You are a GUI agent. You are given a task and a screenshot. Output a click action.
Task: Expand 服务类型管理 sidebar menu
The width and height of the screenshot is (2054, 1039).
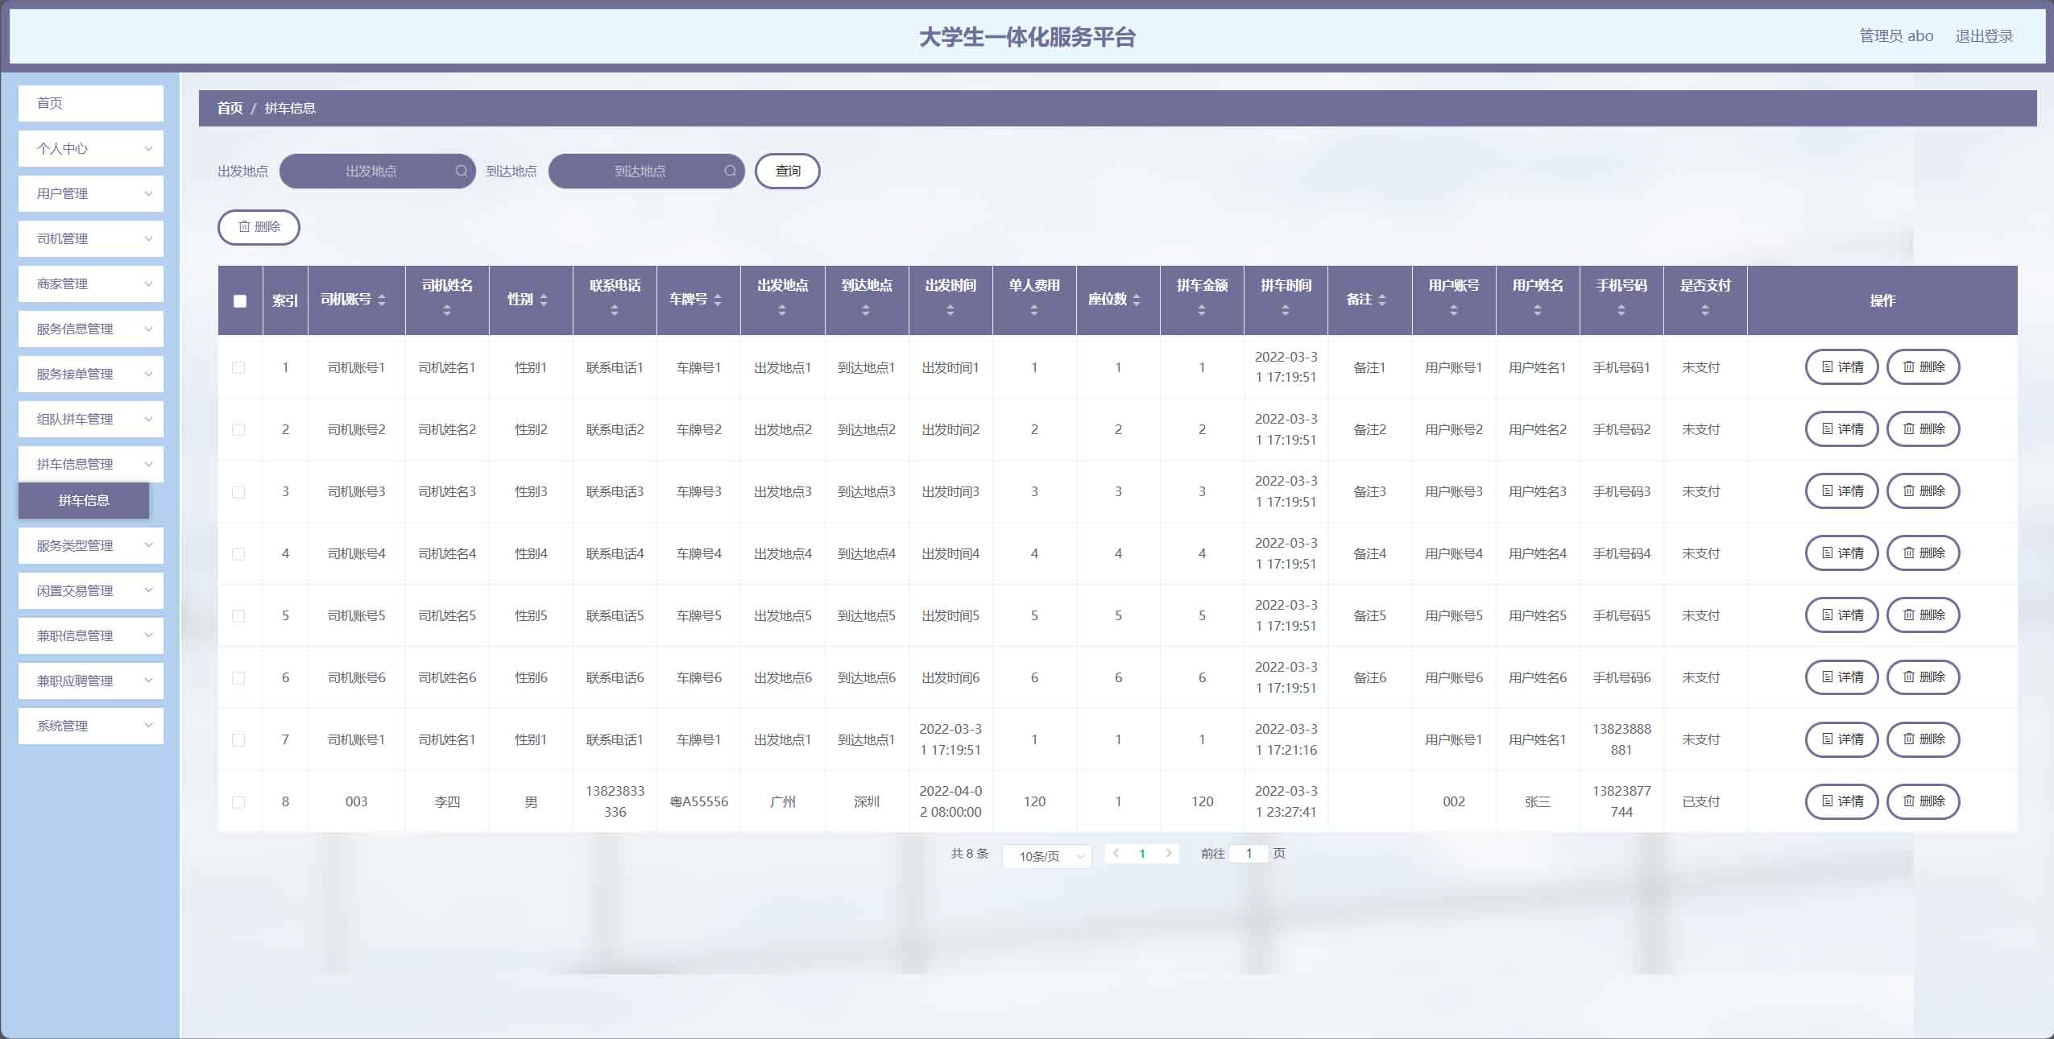(x=91, y=545)
